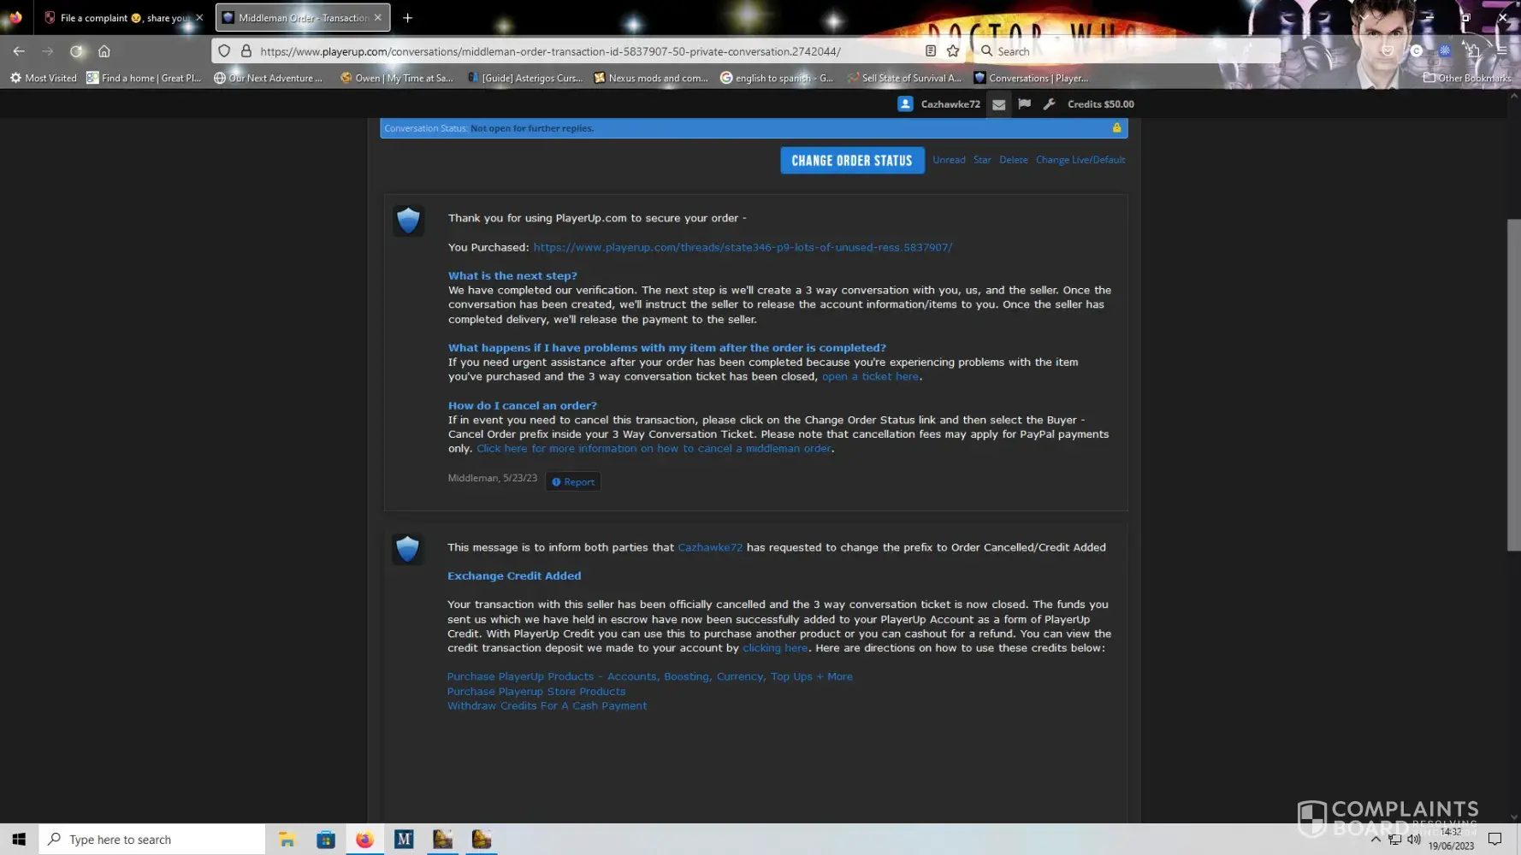Click the 'open a ticket here' link
This screenshot has width=1521, height=855.
[x=870, y=376]
